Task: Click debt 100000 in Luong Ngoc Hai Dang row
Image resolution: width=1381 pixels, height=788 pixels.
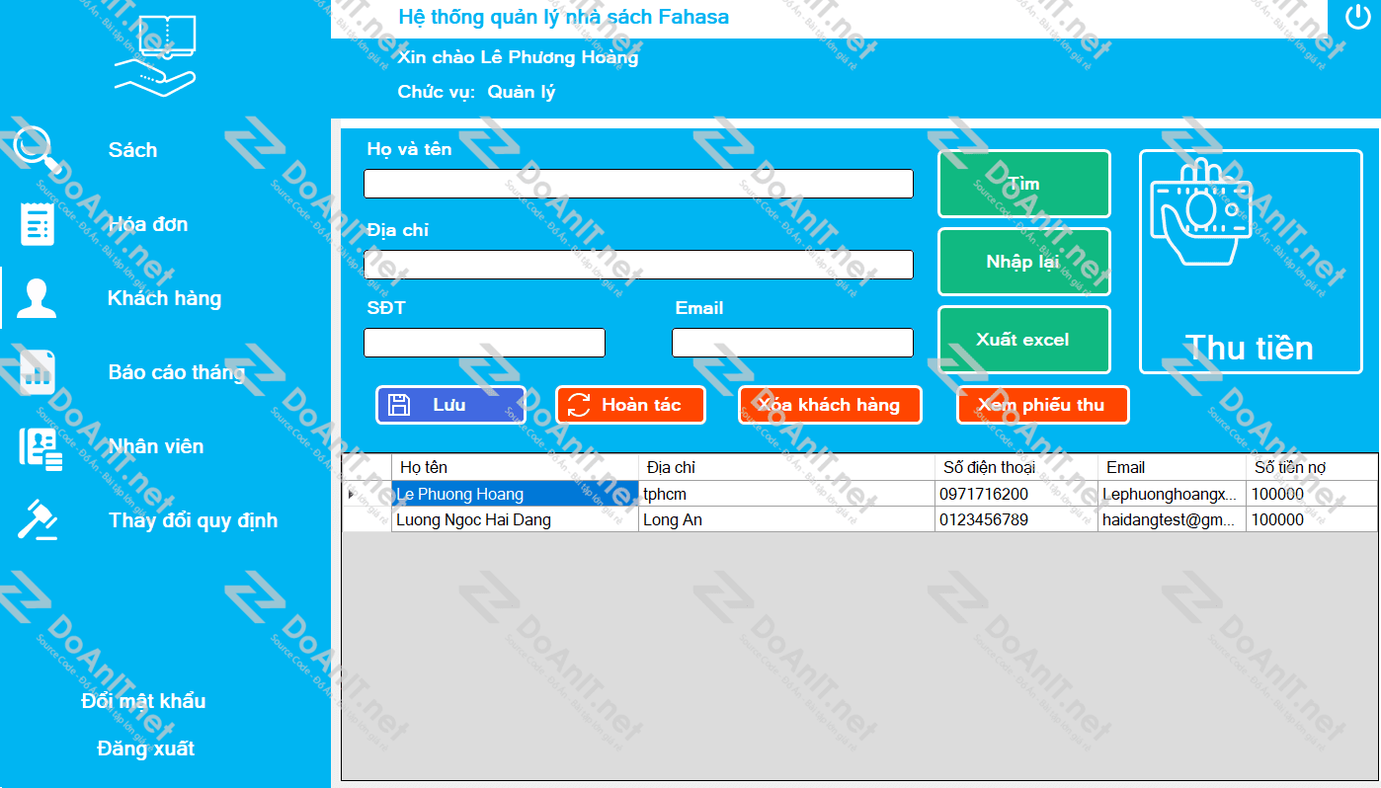Action: coord(1312,519)
